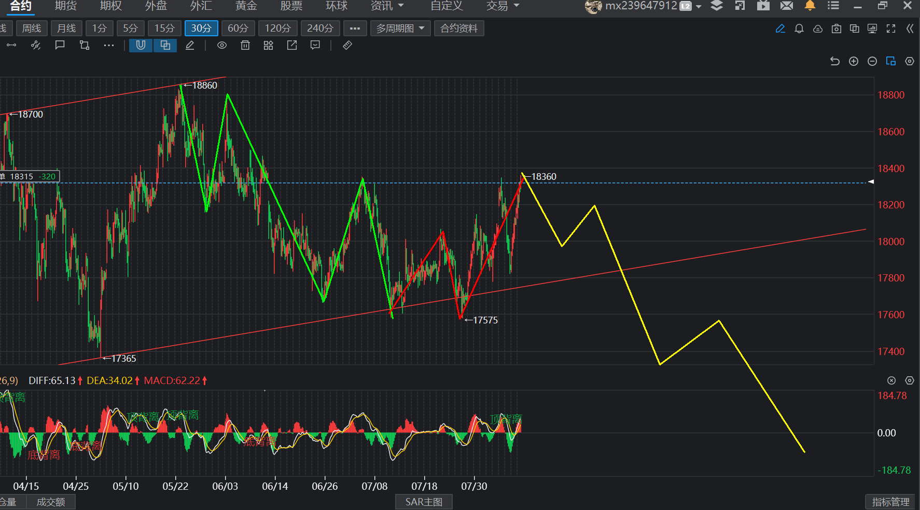This screenshot has width=920, height=510.
Task: Toggle the blue chart layout window icon
Action: pos(891,61)
